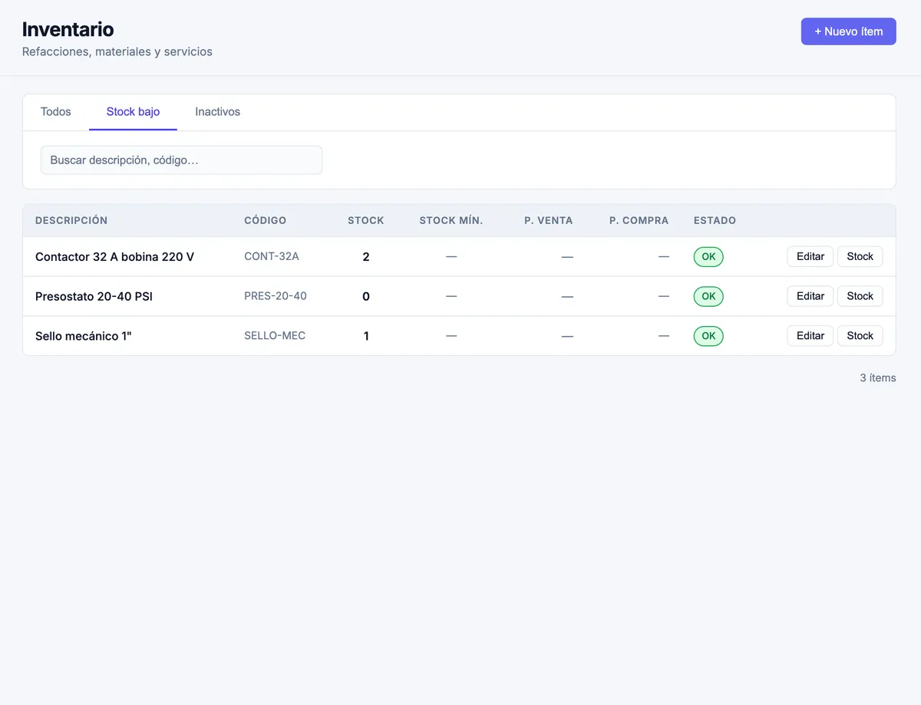Click the OK status badge for Presostato

(x=708, y=296)
